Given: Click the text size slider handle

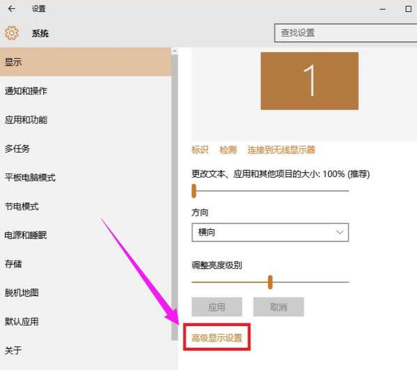Looking at the screenshot, I should click(x=194, y=191).
